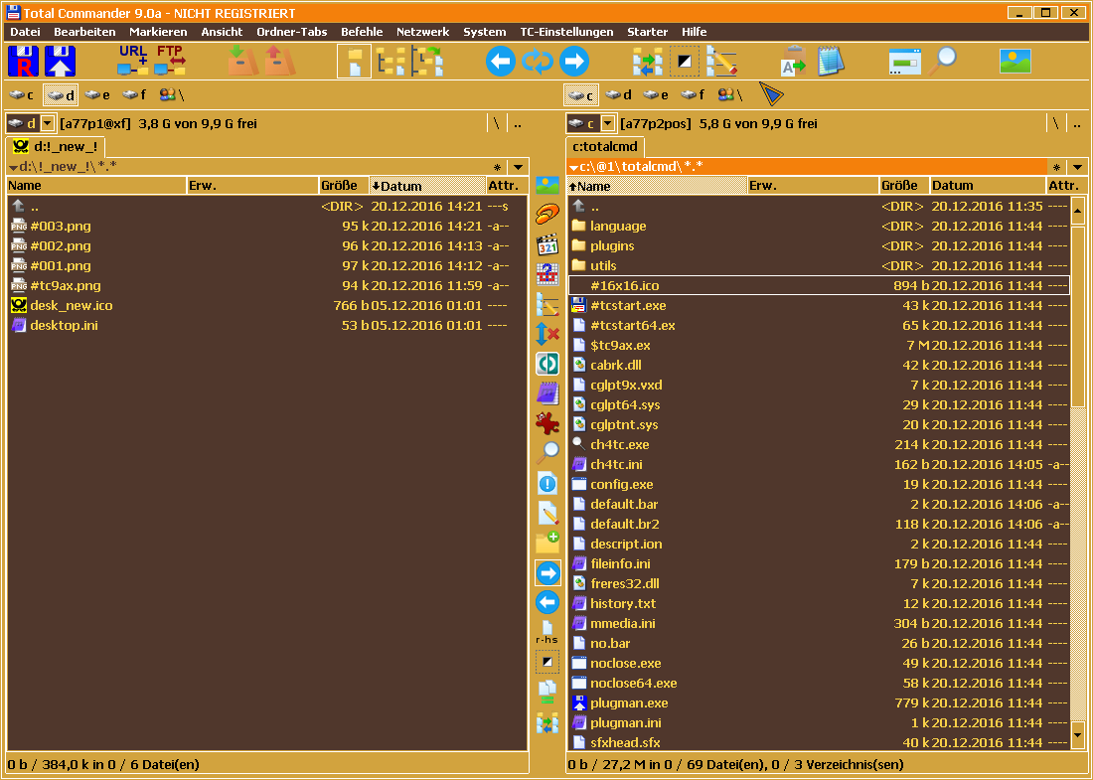
Task: Open the Datei menu
Action: [25, 32]
